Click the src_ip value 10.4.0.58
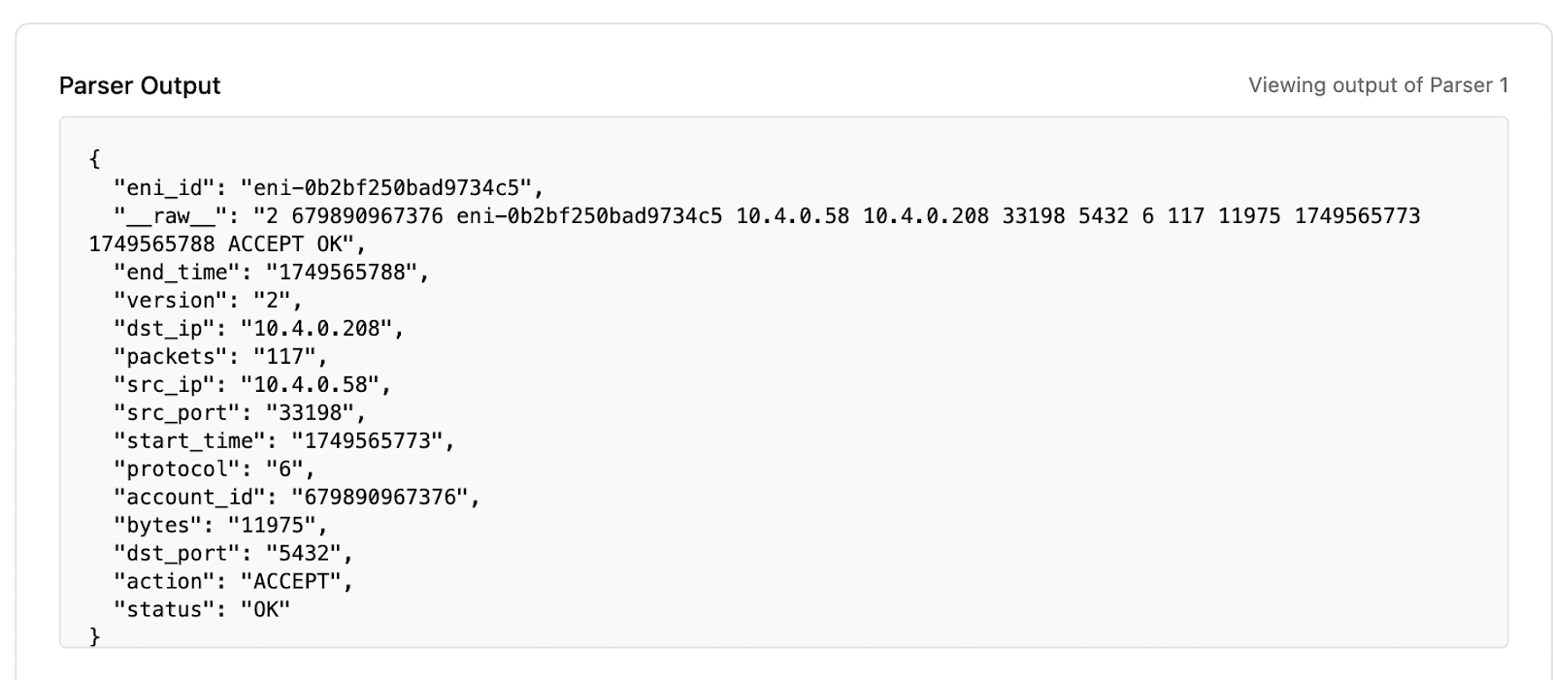Image resolution: width=1553 pixels, height=680 pixels. (311, 384)
